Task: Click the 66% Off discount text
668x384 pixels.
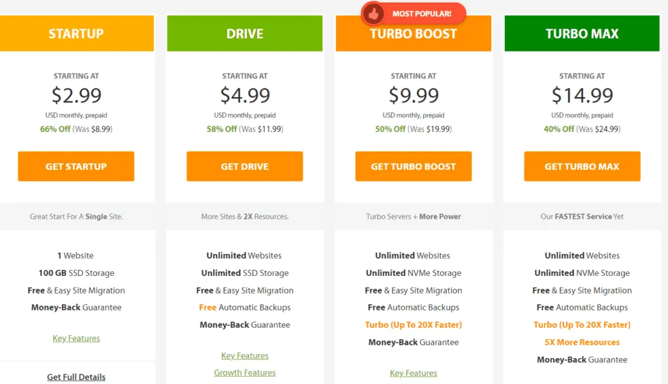Action: (x=55, y=129)
